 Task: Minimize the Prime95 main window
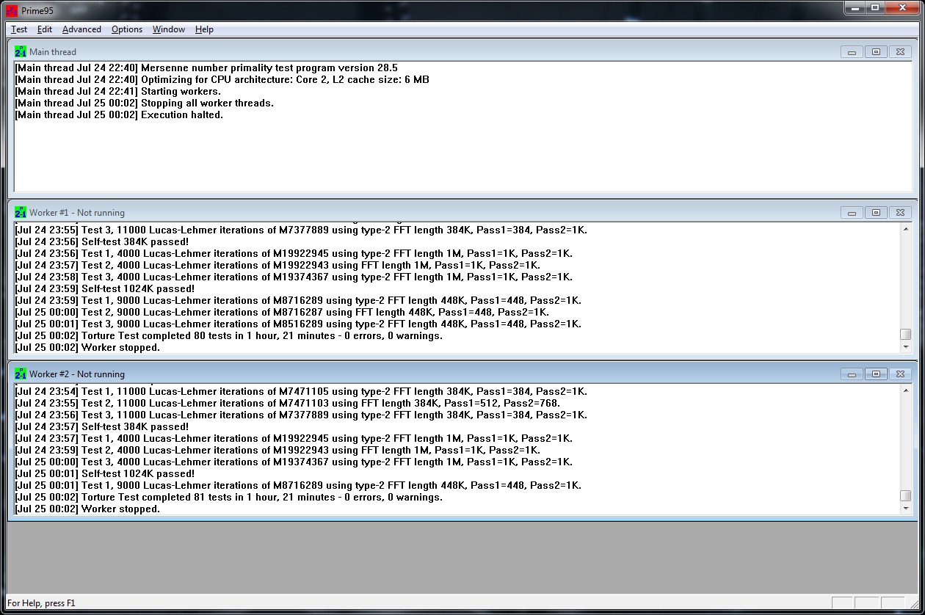855,8
